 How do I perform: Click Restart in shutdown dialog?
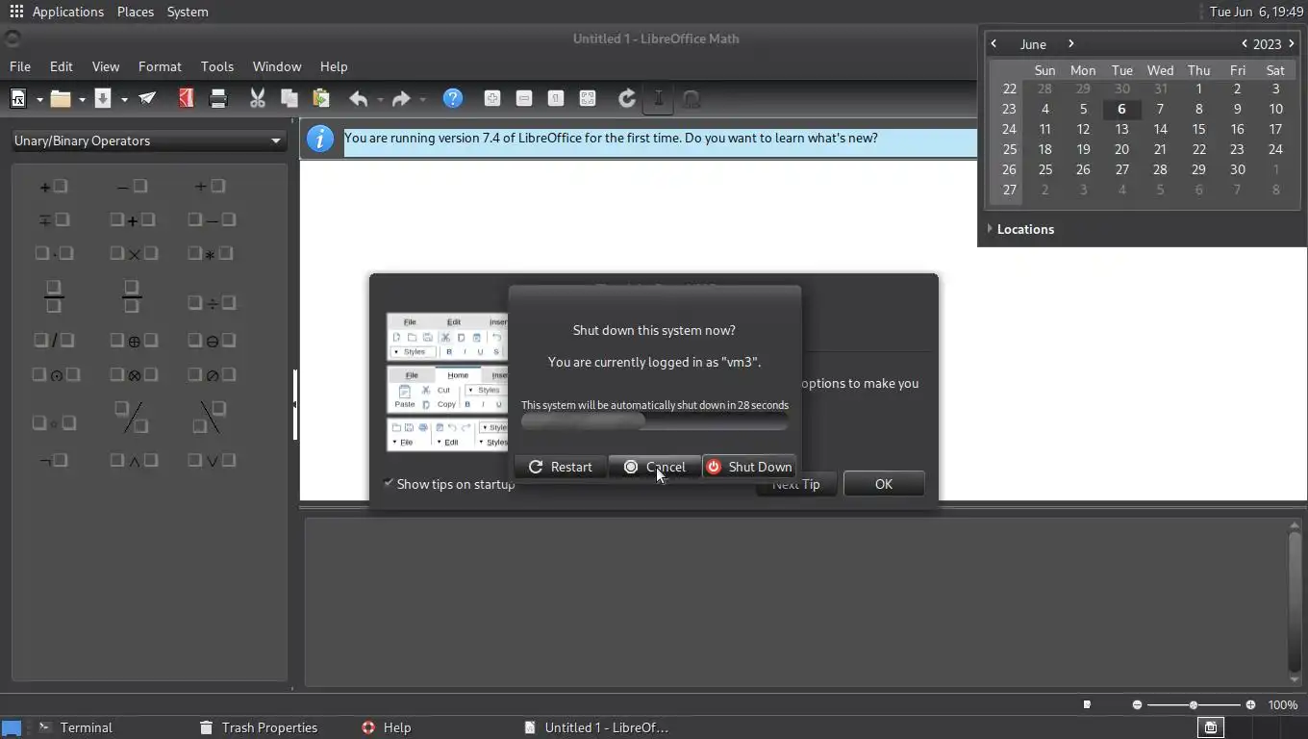[x=560, y=467]
